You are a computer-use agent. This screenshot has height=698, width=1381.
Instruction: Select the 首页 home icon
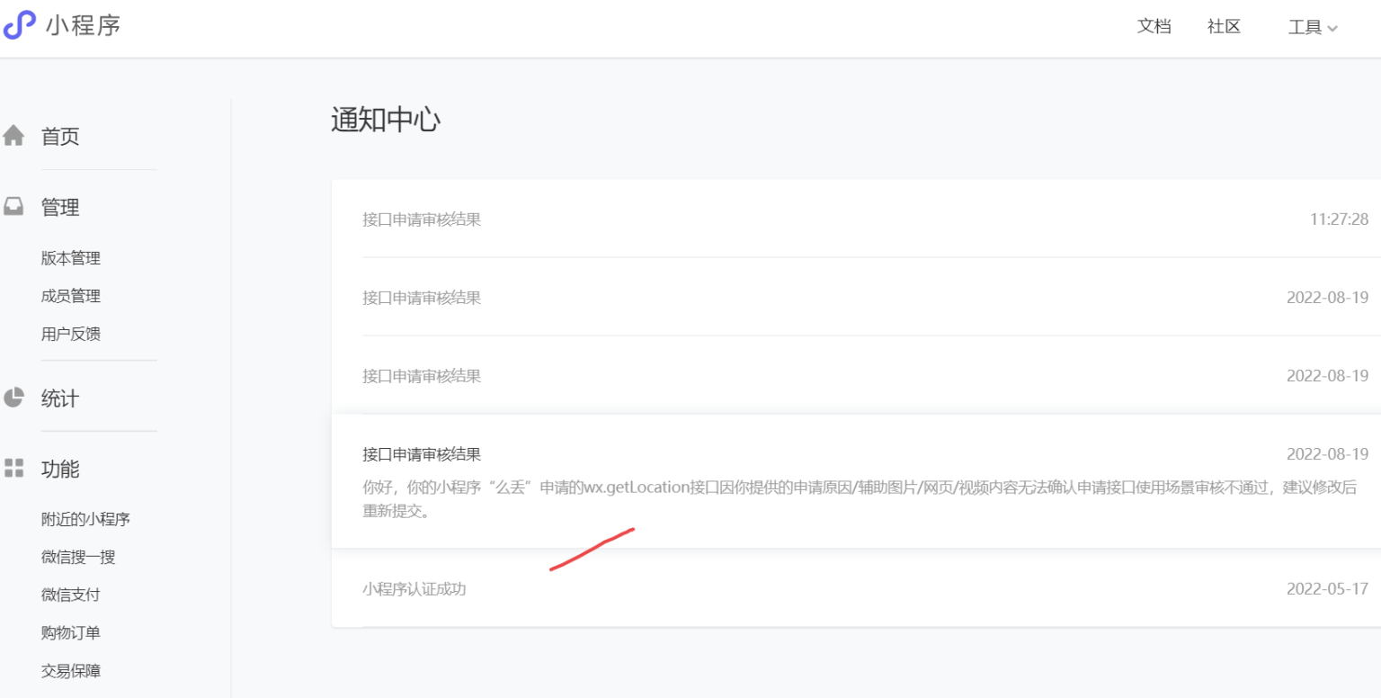(13, 135)
